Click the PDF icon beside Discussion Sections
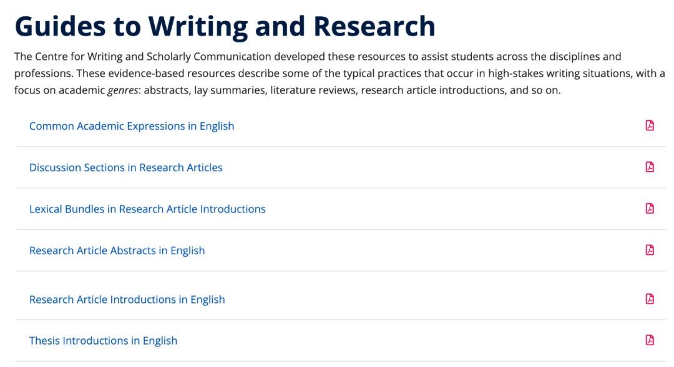The width and height of the screenshot is (674, 367). point(650,167)
